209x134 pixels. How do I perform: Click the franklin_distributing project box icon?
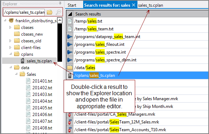[11, 21]
